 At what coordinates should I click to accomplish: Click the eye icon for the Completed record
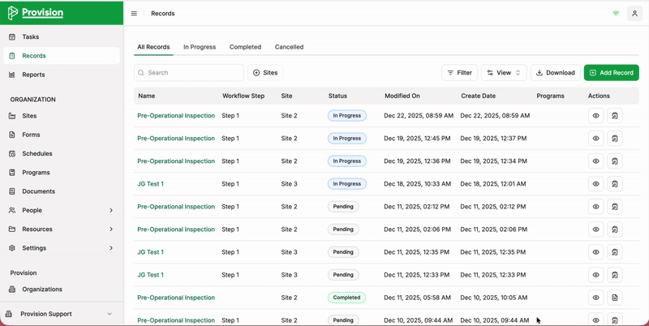pyautogui.click(x=595, y=298)
